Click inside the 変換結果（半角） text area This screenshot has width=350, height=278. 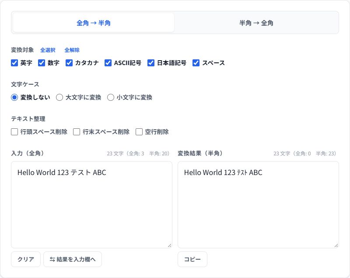click(x=258, y=205)
